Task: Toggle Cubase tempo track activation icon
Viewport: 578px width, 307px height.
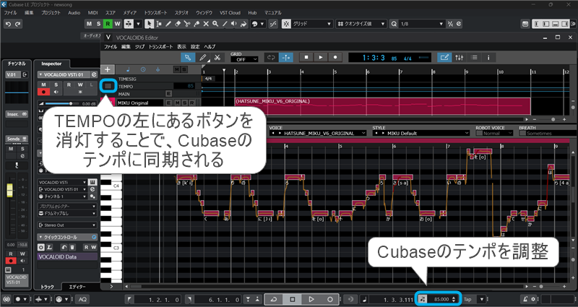Action: [423, 299]
